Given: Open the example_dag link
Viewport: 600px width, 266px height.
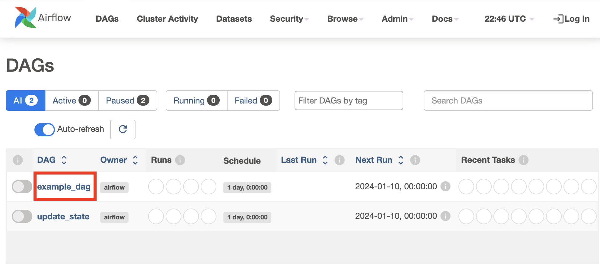Looking at the screenshot, I should pos(64,187).
